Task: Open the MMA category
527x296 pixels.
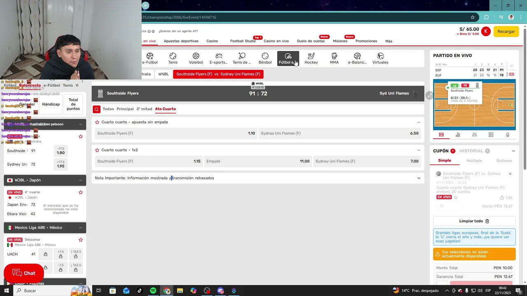Action: (334, 58)
